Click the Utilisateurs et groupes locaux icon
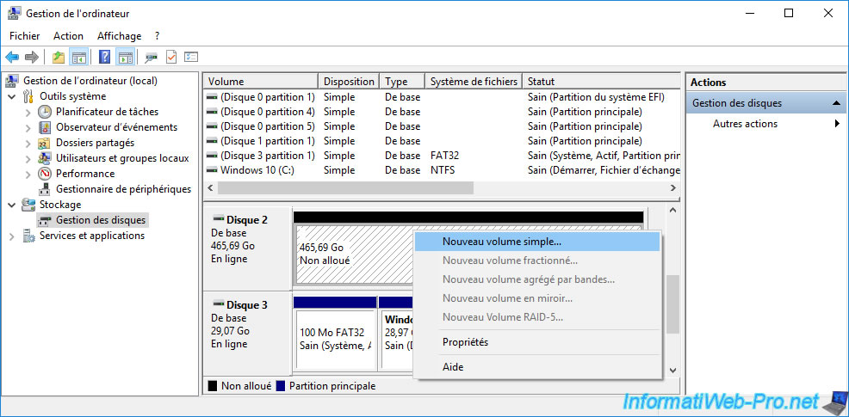 click(x=45, y=158)
